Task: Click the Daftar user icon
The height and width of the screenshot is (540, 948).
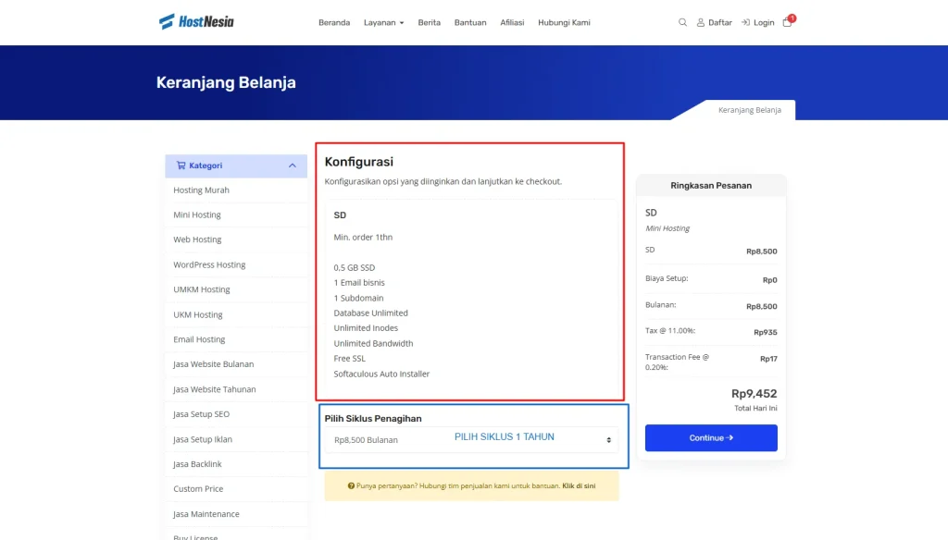Action: pos(703,22)
